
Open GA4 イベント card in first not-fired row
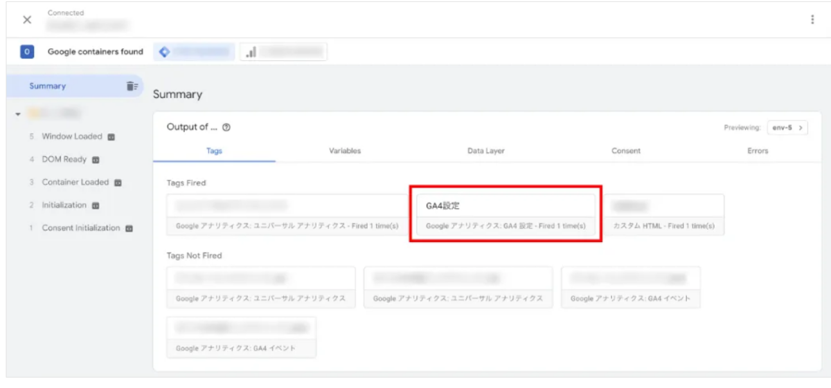coord(631,287)
